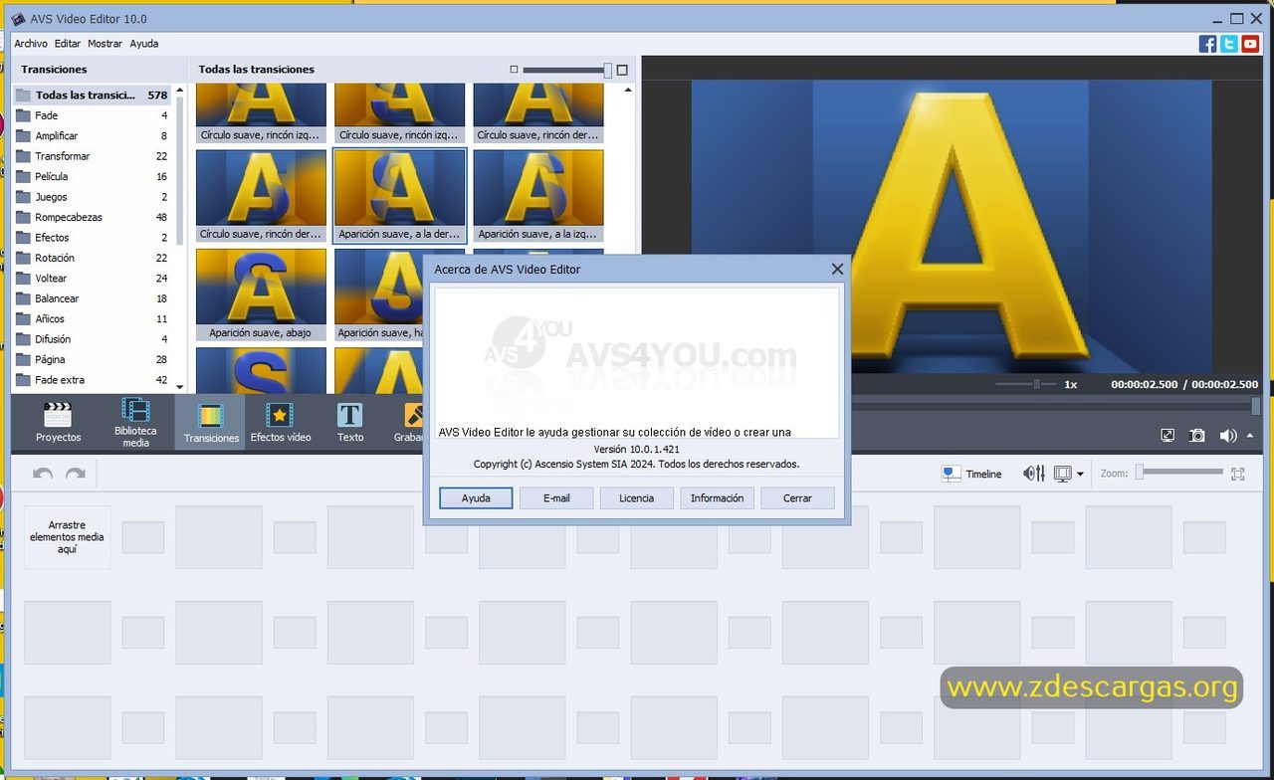Screen dimensions: 1274x780
Task: Click the Licencia button
Action: pyautogui.click(x=637, y=497)
